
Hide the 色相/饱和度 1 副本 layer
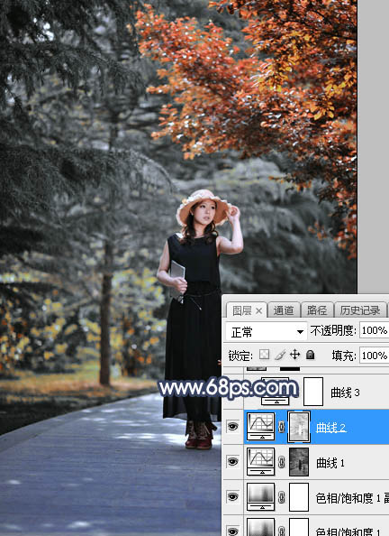[x=232, y=496]
